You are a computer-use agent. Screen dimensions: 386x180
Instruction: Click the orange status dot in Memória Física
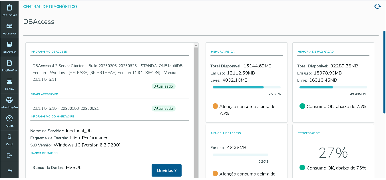215,106
